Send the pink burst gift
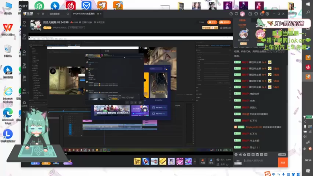 180,161
